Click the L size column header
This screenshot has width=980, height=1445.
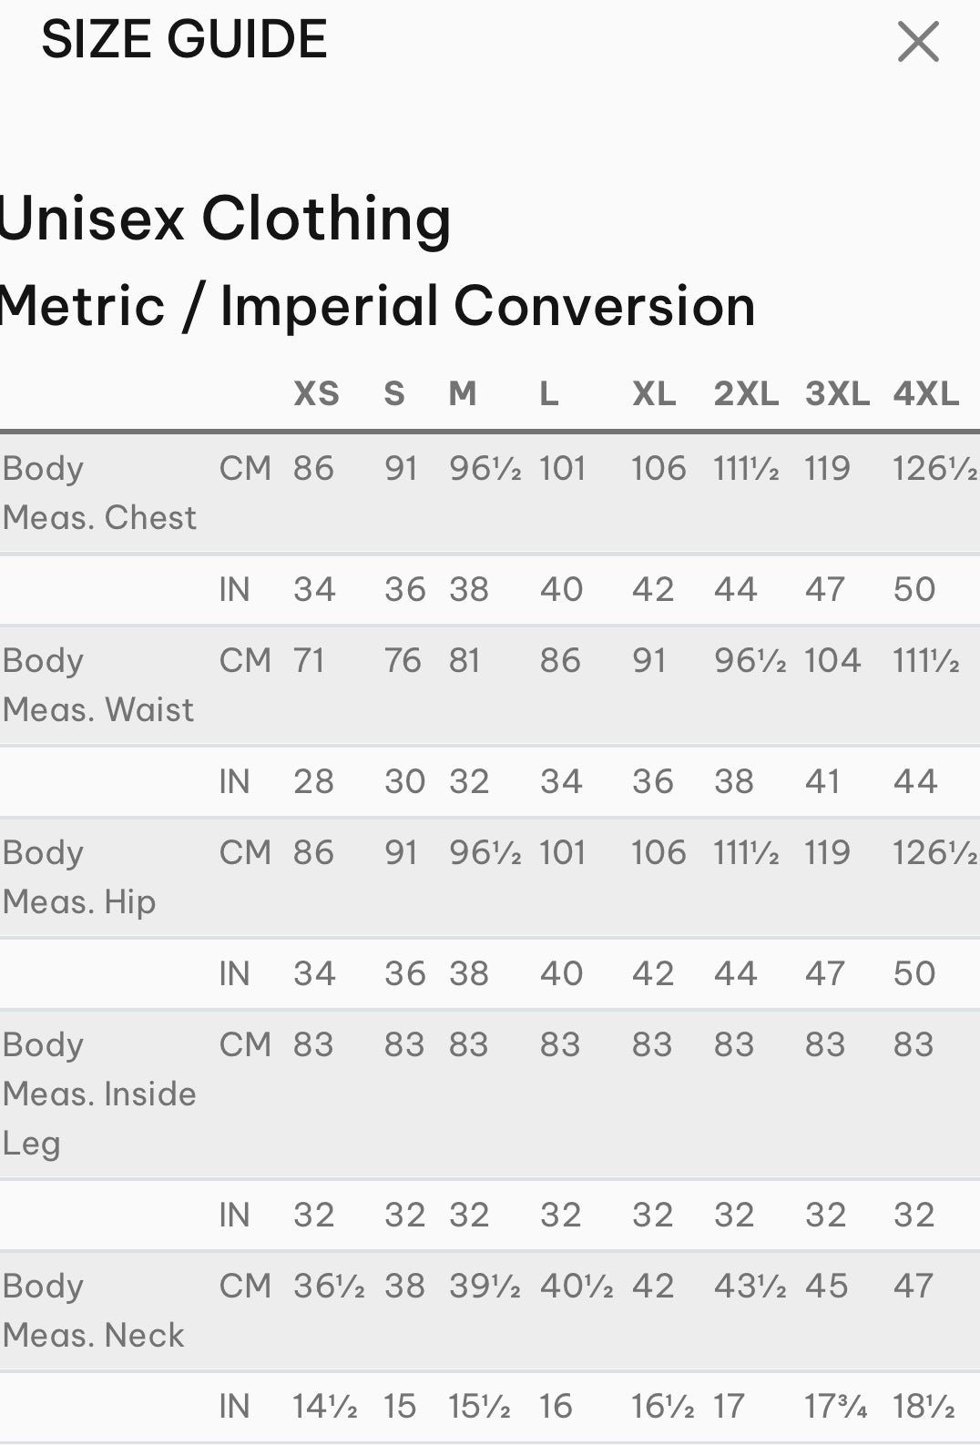[x=548, y=393]
